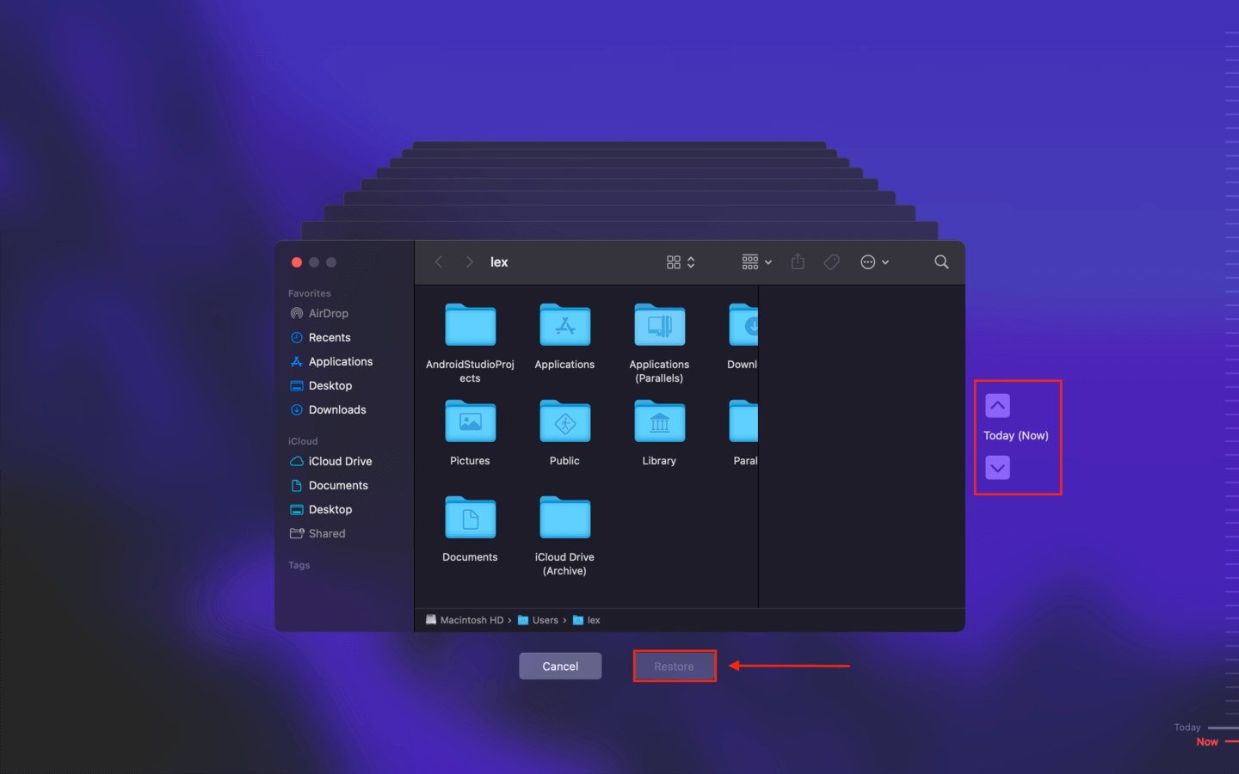
Task: Open the icon view switcher dropdown
Action: click(x=681, y=262)
